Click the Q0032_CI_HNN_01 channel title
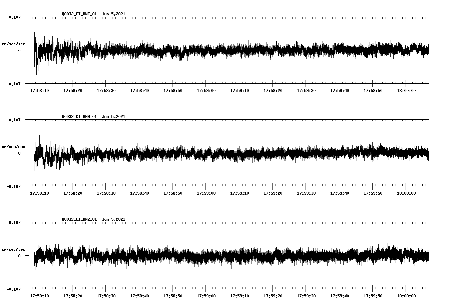The width and height of the screenshot is (453, 308). [79, 116]
